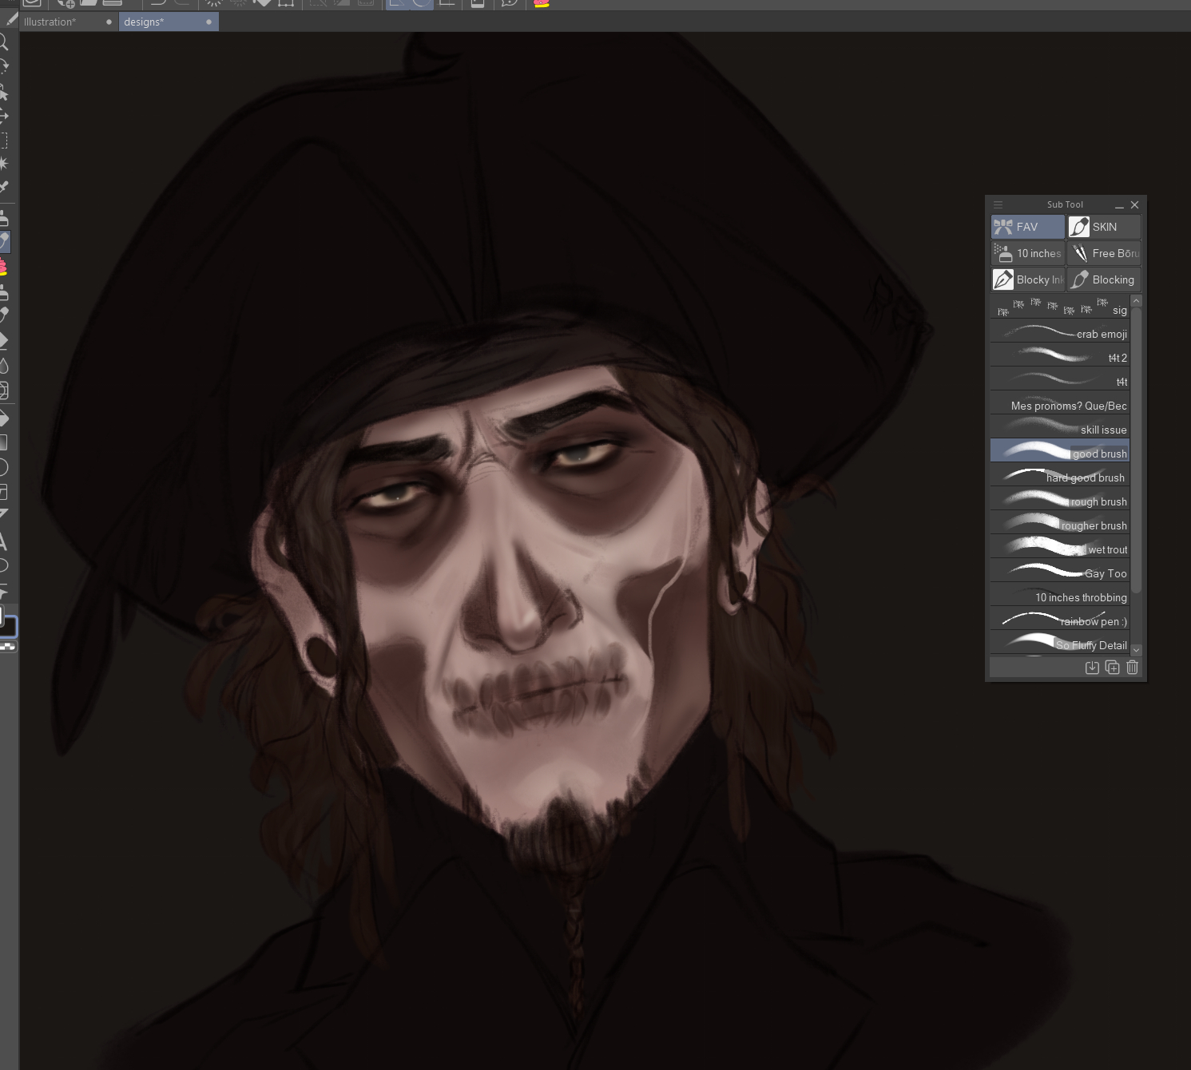1191x1070 pixels.
Task: Select the Eraser tool
Action: click(x=4, y=340)
